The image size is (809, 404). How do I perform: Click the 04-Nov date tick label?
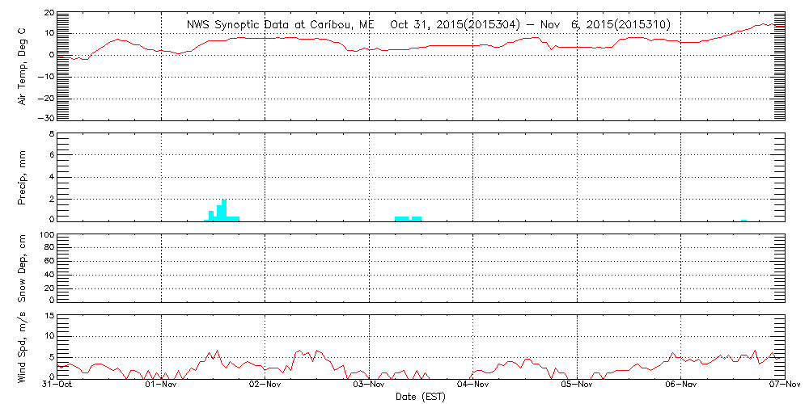click(472, 385)
